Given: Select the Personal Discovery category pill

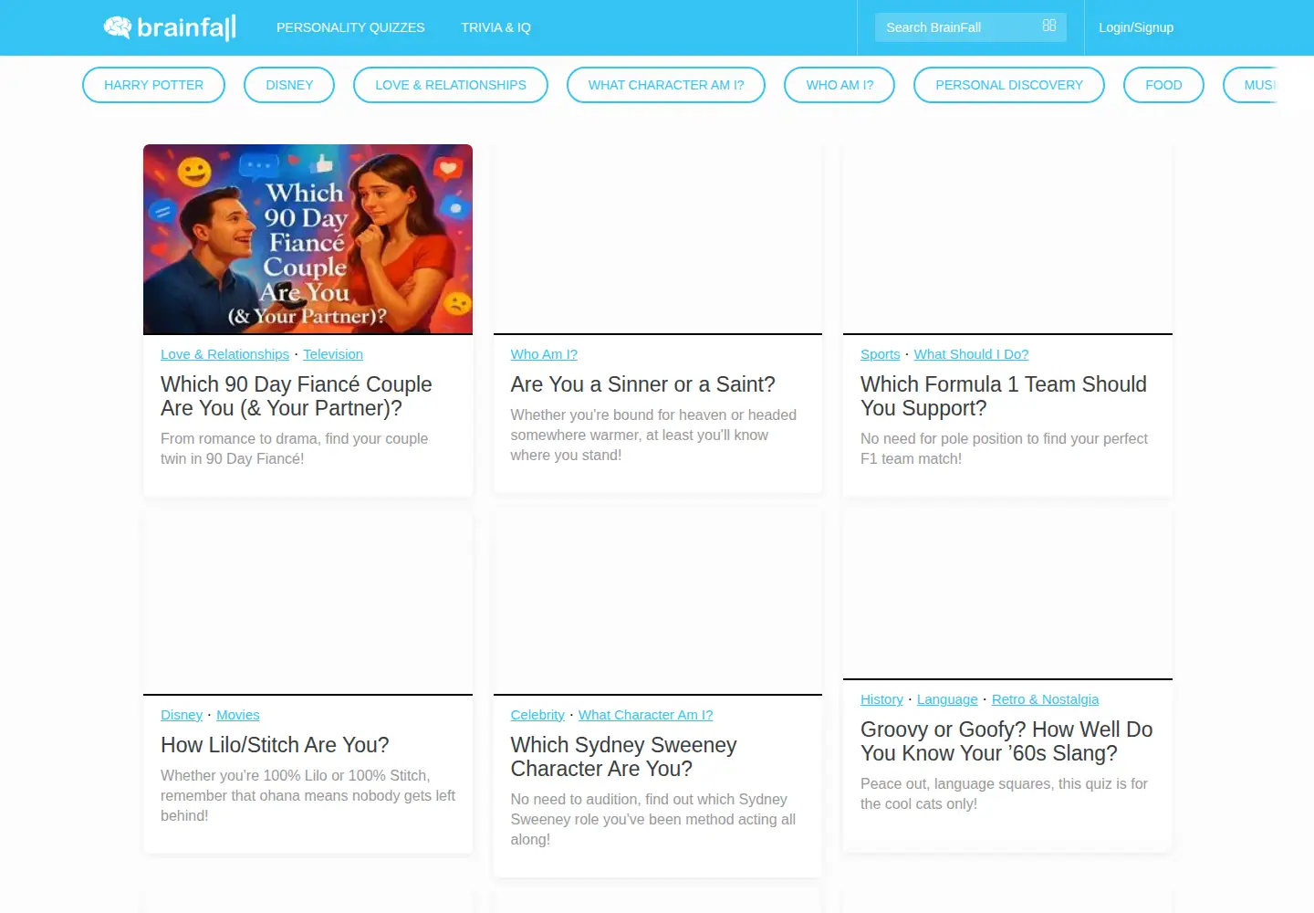Looking at the screenshot, I should pyautogui.click(x=1009, y=85).
